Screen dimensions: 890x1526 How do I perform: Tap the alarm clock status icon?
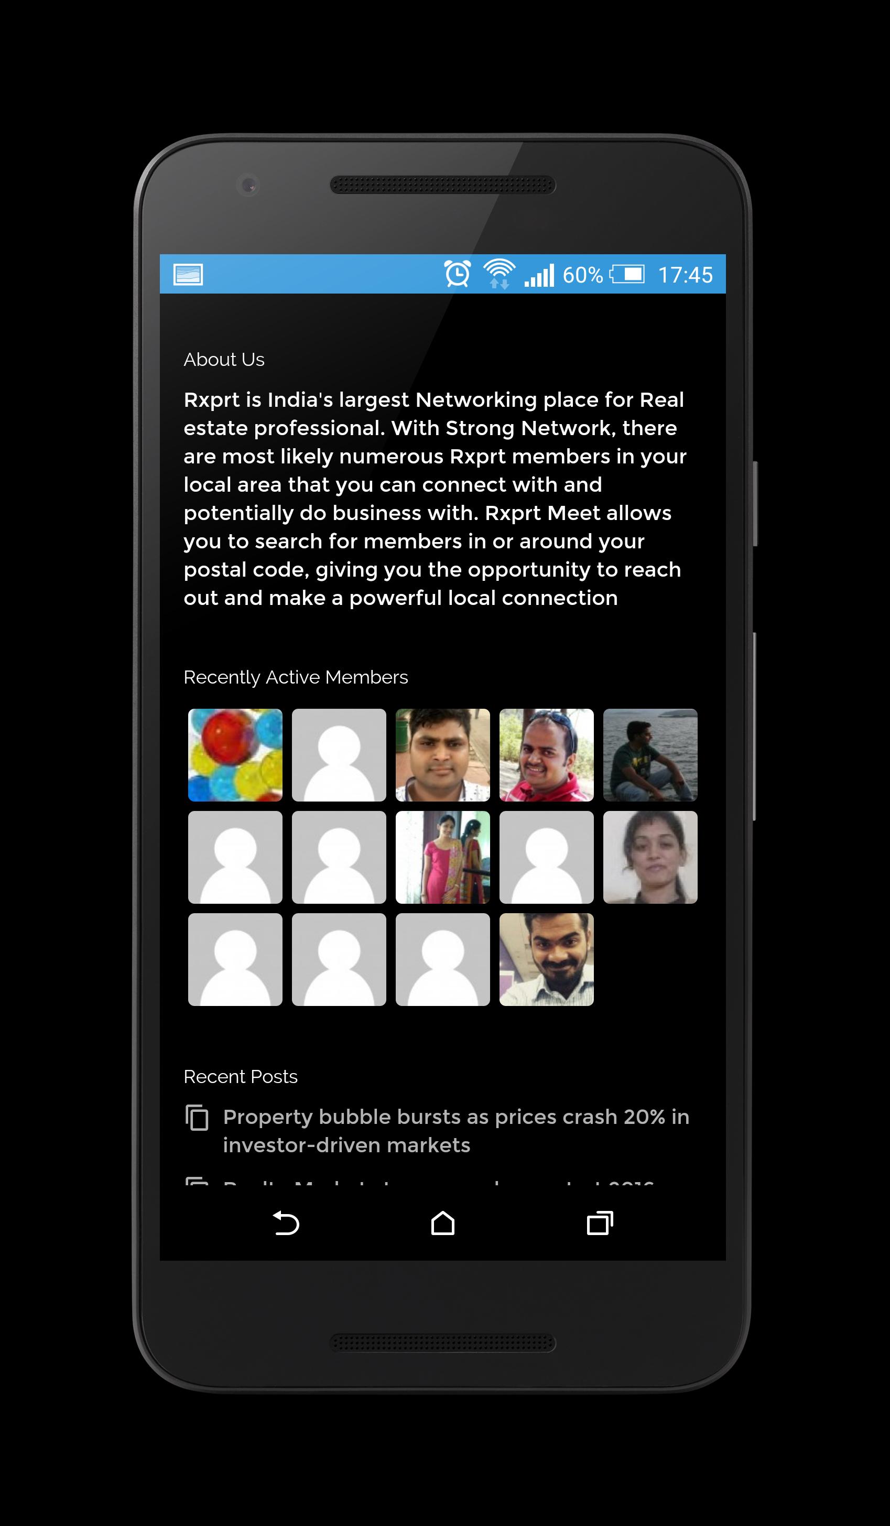[x=458, y=274]
